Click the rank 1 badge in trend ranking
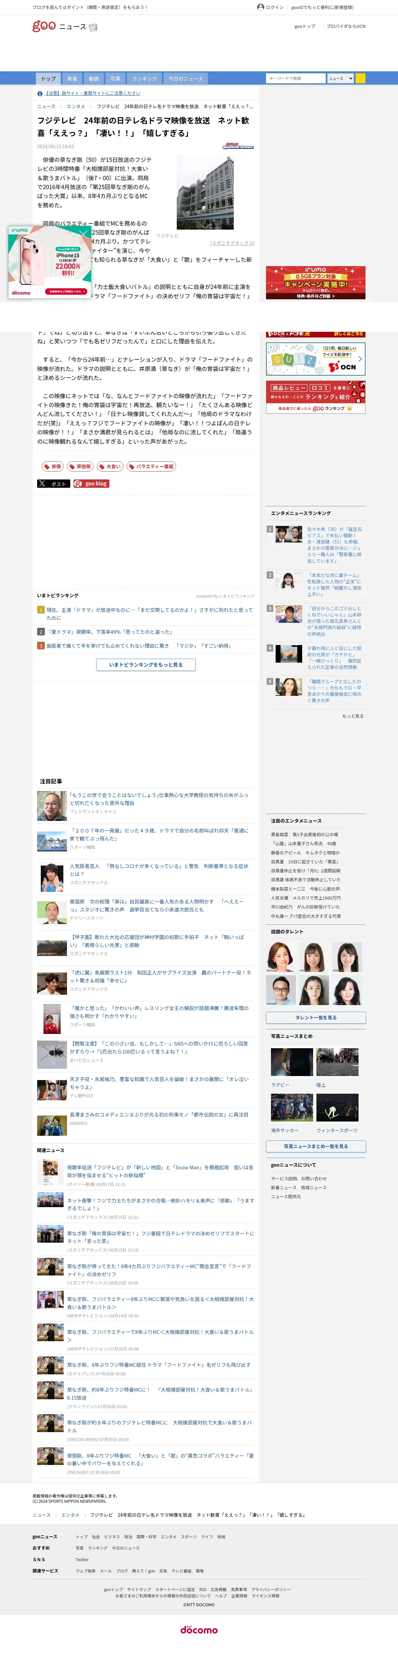This screenshot has width=398, height=1673. pyautogui.click(x=40, y=610)
